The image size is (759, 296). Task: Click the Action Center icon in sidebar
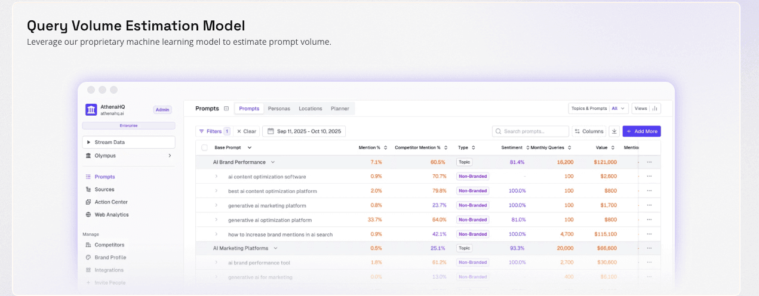(88, 202)
